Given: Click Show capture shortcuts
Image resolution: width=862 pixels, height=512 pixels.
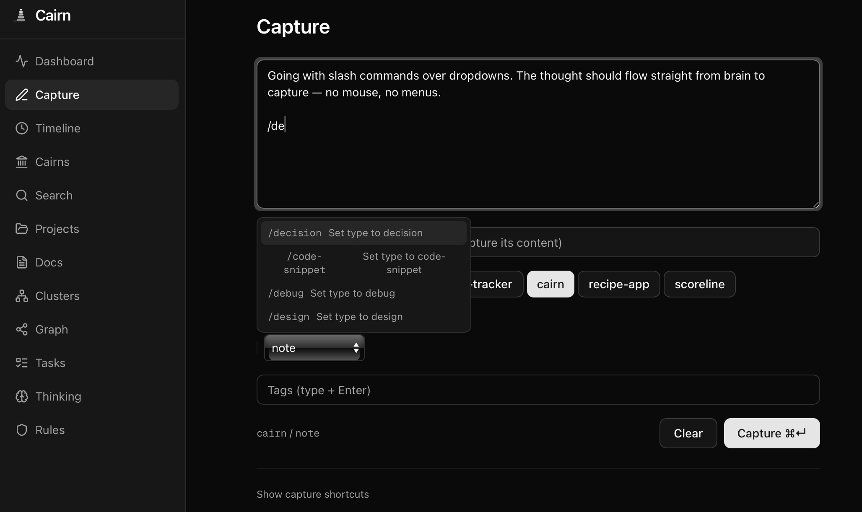Looking at the screenshot, I should [312, 494].
